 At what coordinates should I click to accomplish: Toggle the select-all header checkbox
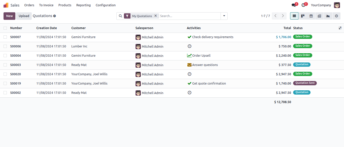click(5, 28)
